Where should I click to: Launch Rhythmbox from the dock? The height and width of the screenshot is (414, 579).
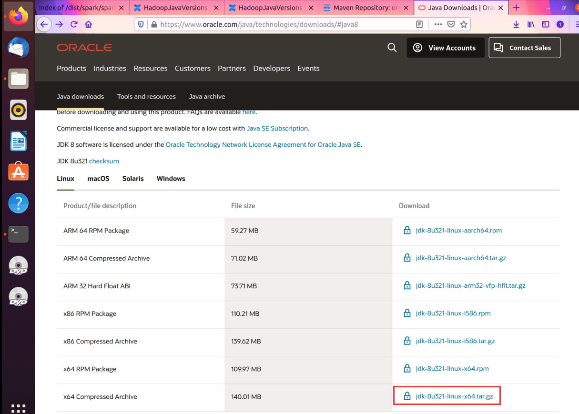(x=19, y=111)
